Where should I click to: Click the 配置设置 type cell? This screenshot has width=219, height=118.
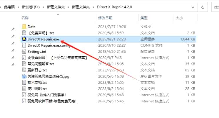pos(148,51)
